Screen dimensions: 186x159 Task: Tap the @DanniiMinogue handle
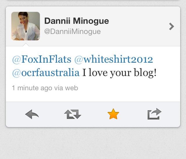tap(72, 32)
